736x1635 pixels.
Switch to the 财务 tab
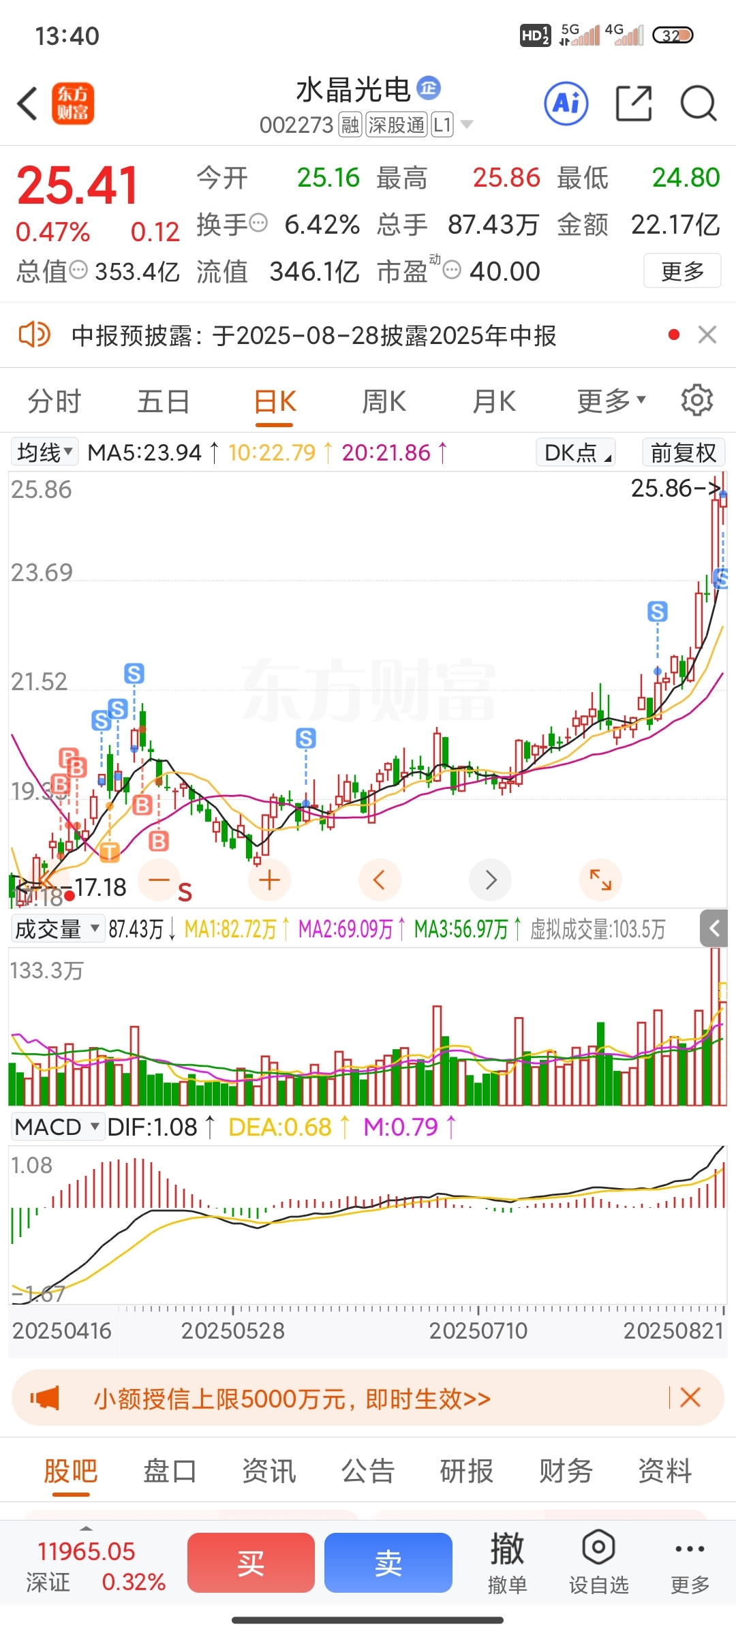(x=566, y=1471)
